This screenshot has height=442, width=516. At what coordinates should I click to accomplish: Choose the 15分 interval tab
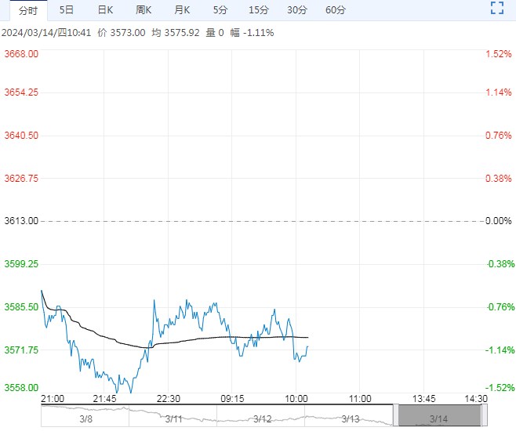258,10
